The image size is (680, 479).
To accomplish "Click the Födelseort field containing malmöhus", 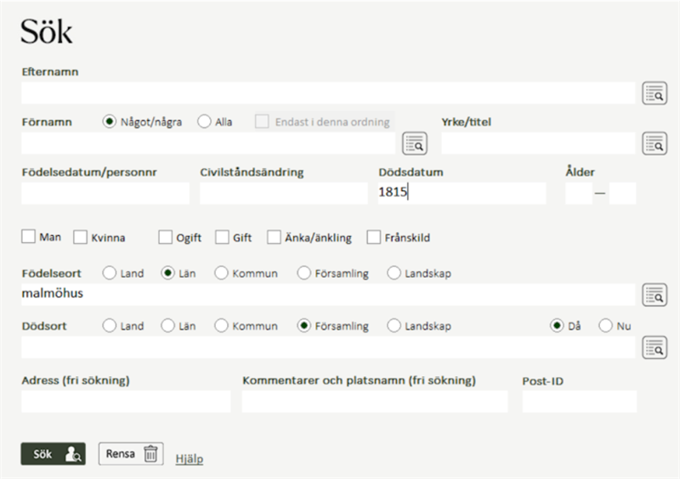I will pos(327,295).
